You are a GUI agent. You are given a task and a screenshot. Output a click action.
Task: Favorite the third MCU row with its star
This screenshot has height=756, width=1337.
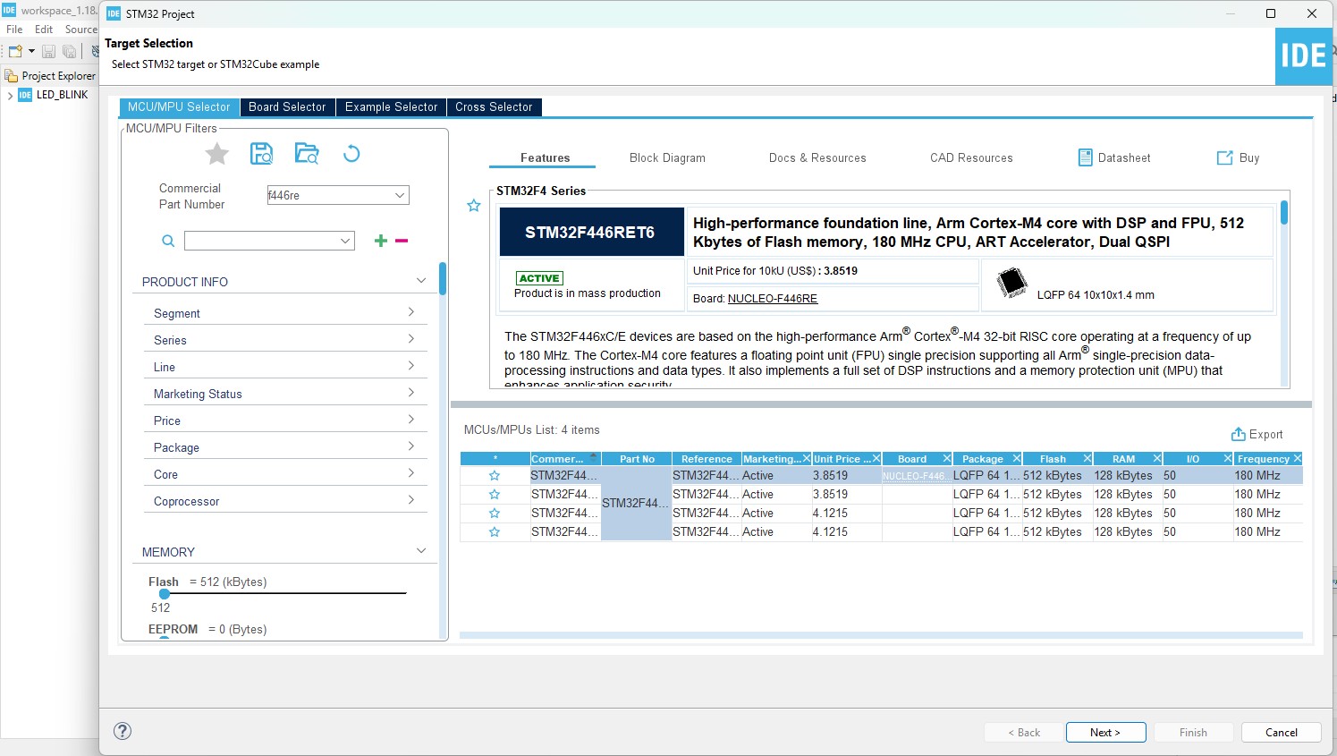coord(495,514)
